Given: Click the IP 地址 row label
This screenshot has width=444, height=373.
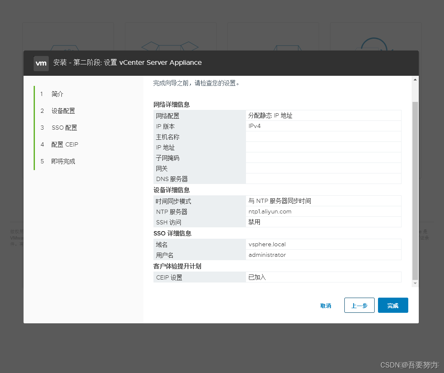Looking at the screenshot, I should click(x=165, y=147).
